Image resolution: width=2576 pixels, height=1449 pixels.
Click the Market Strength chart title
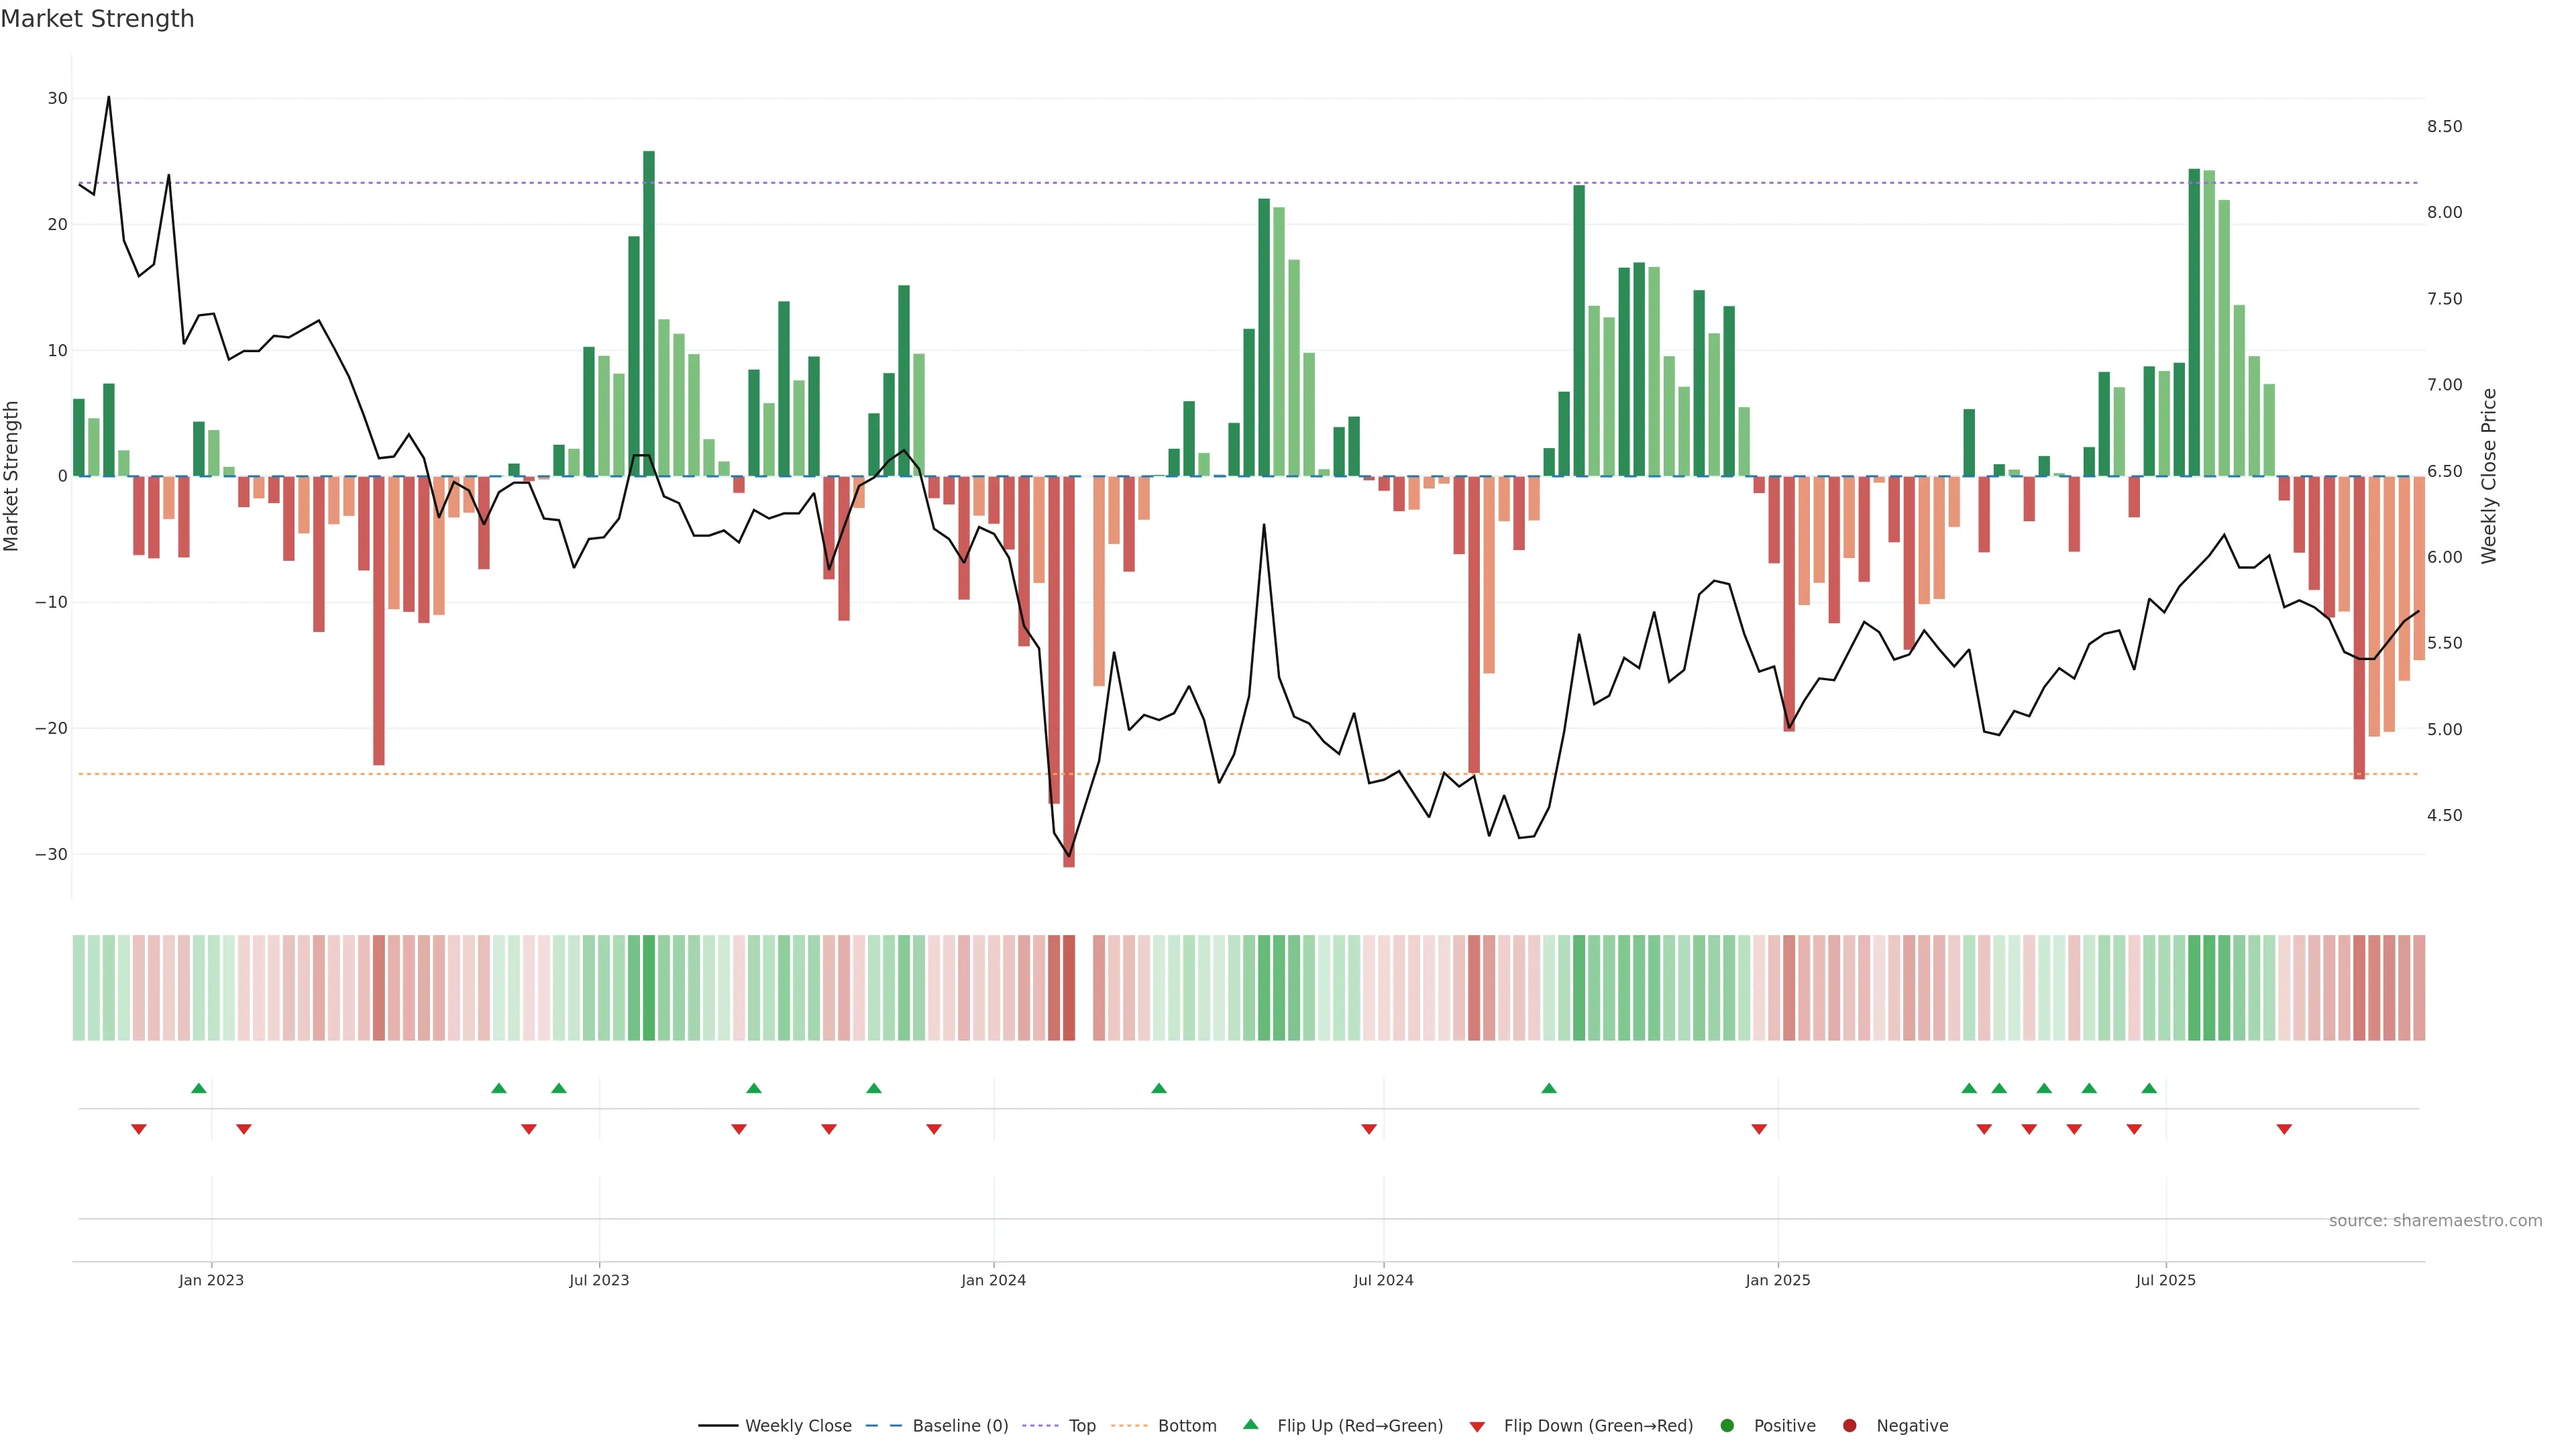pos(97,19)
